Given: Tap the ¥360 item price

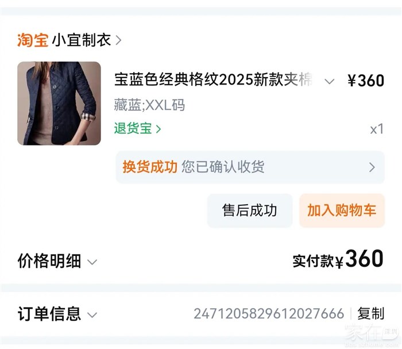Looking at the screenshot, I should (366, 81).
